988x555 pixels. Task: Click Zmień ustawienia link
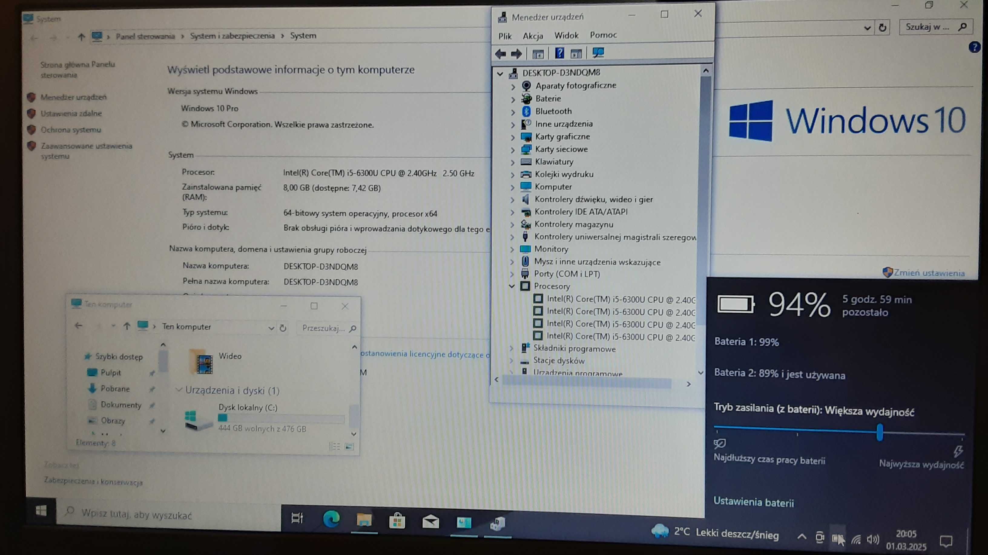pyautogui.click(x=929, y=273)
